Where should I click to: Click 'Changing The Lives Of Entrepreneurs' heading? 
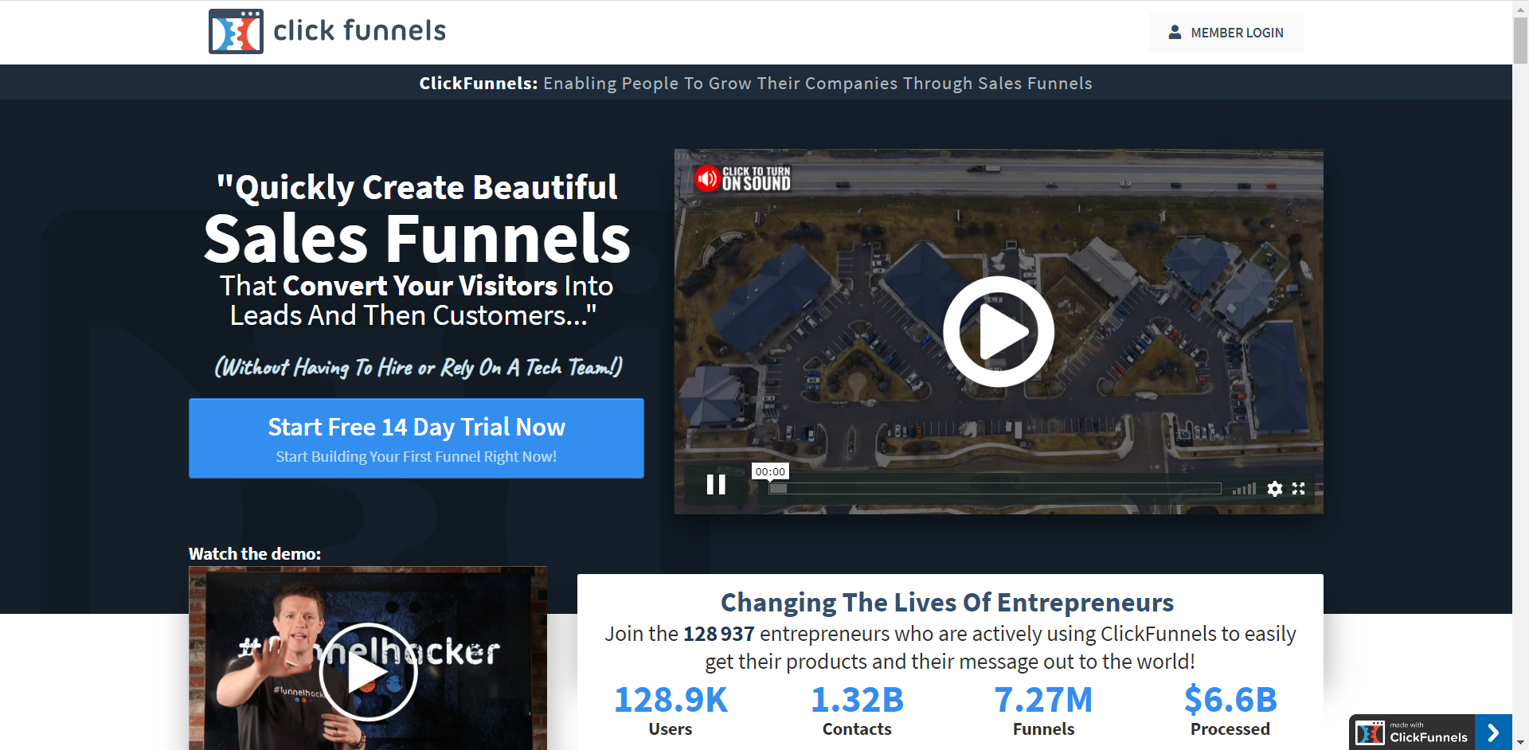[947, 603]
